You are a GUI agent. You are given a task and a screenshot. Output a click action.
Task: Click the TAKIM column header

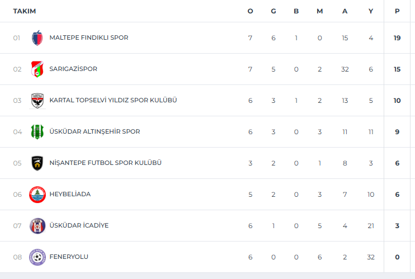pos(25,11)
